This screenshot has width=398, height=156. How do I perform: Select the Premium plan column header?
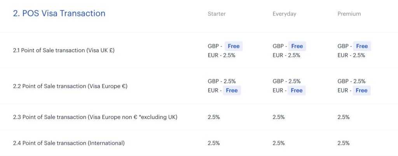tap(349, 14)
